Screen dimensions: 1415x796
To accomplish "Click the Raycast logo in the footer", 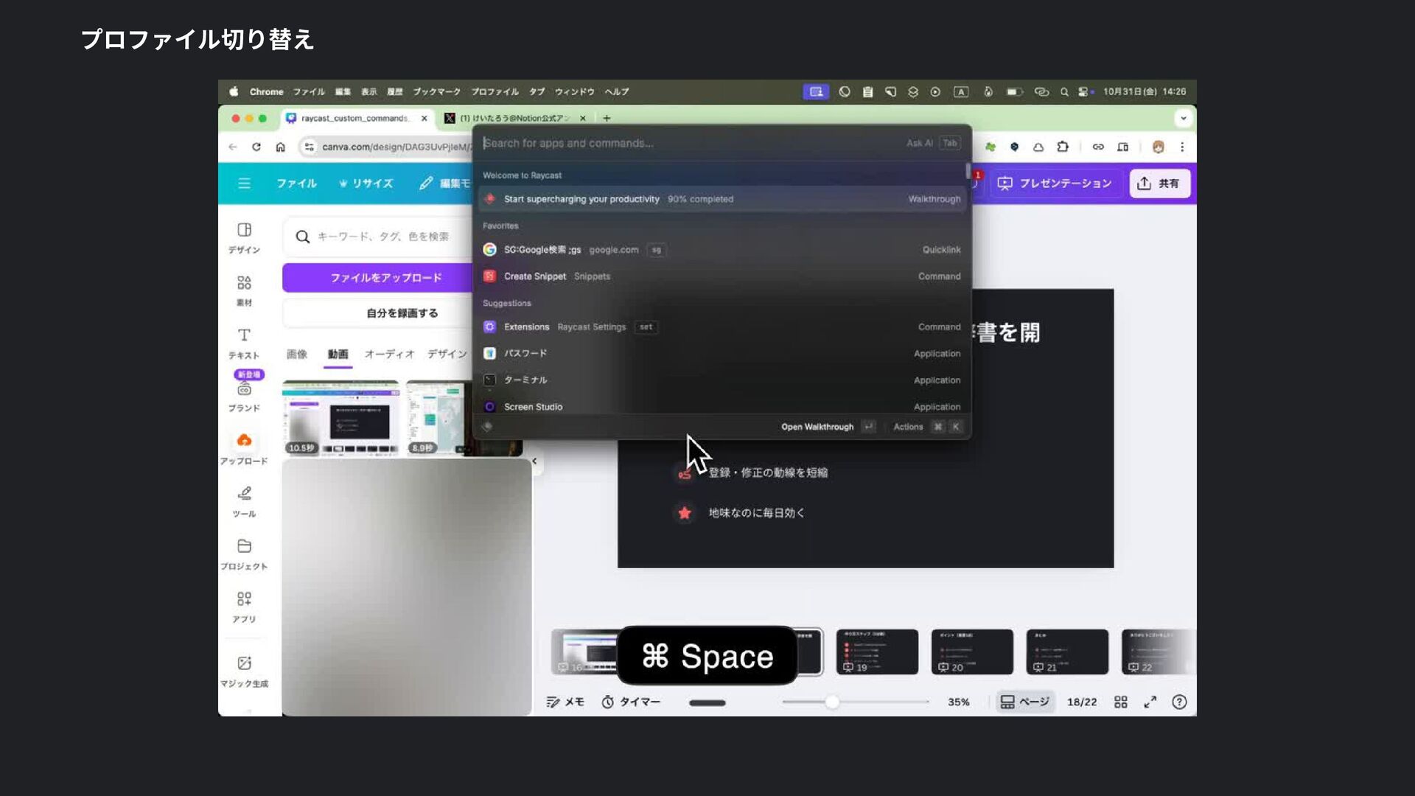I will (x=487, y=427).
